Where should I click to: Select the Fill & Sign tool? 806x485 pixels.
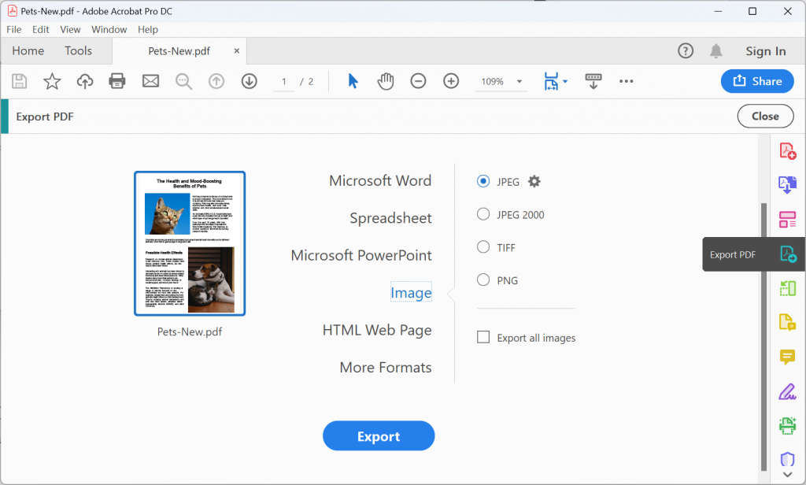[x=788, y=391]
